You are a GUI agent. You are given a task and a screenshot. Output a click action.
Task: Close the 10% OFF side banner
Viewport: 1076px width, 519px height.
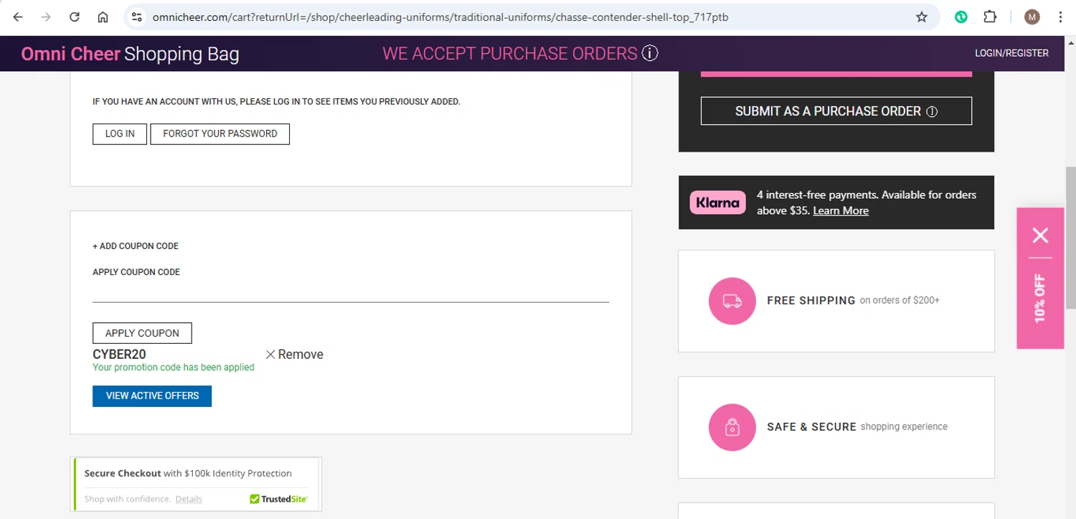[1040, 235]
